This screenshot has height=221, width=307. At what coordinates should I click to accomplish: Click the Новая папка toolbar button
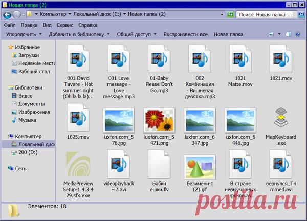point(228,35)
